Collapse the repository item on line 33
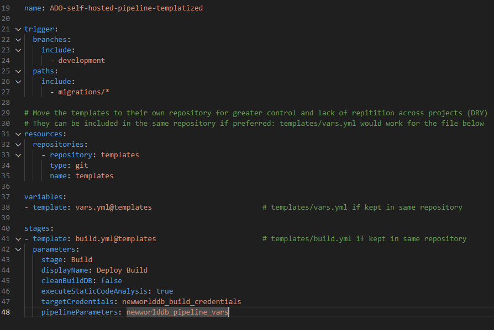 (x=18, y=155)
